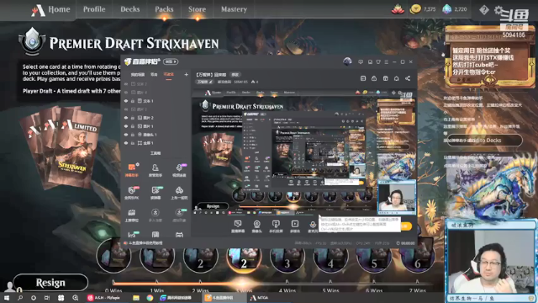This screenshot has width=538, height=303.
Task: Open the danmaku assistant tool
Action: coord(132,170)
